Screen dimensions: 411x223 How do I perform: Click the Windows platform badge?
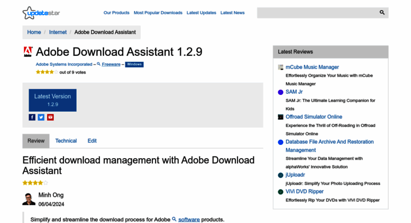click(x=134, y=64)
